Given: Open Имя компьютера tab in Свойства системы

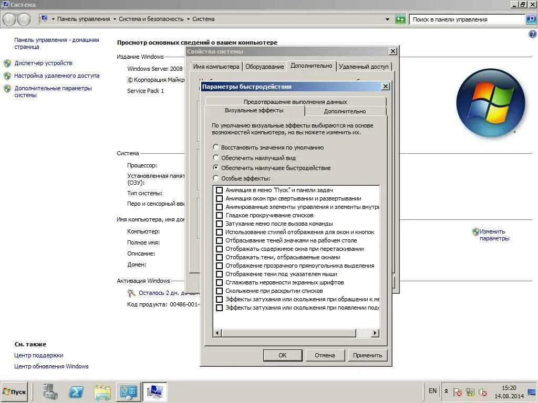Looking at the screenshot, I should [216, 67].
